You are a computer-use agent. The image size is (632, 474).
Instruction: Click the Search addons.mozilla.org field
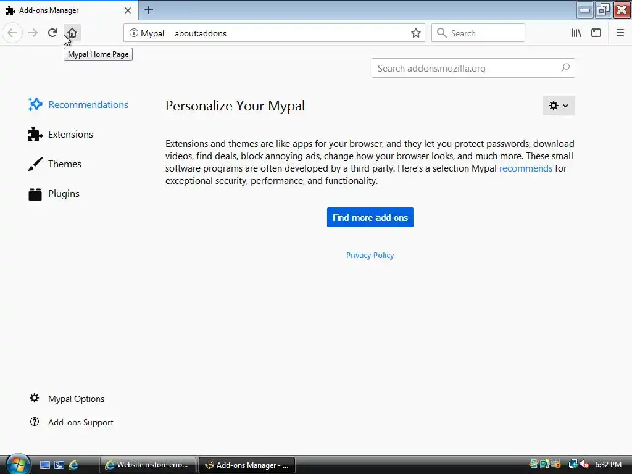(473, 68)
